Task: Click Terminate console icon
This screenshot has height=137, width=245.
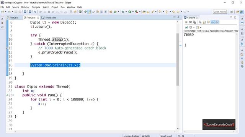Action: click(x=186, y=22)
